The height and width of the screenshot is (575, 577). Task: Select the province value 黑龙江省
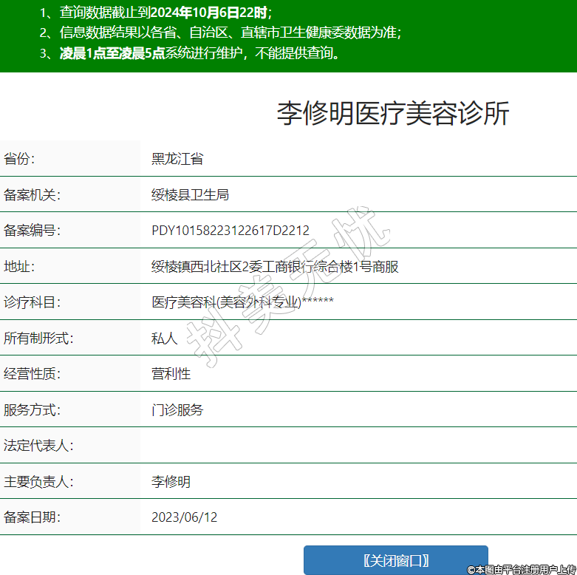[x=177, y=159]
